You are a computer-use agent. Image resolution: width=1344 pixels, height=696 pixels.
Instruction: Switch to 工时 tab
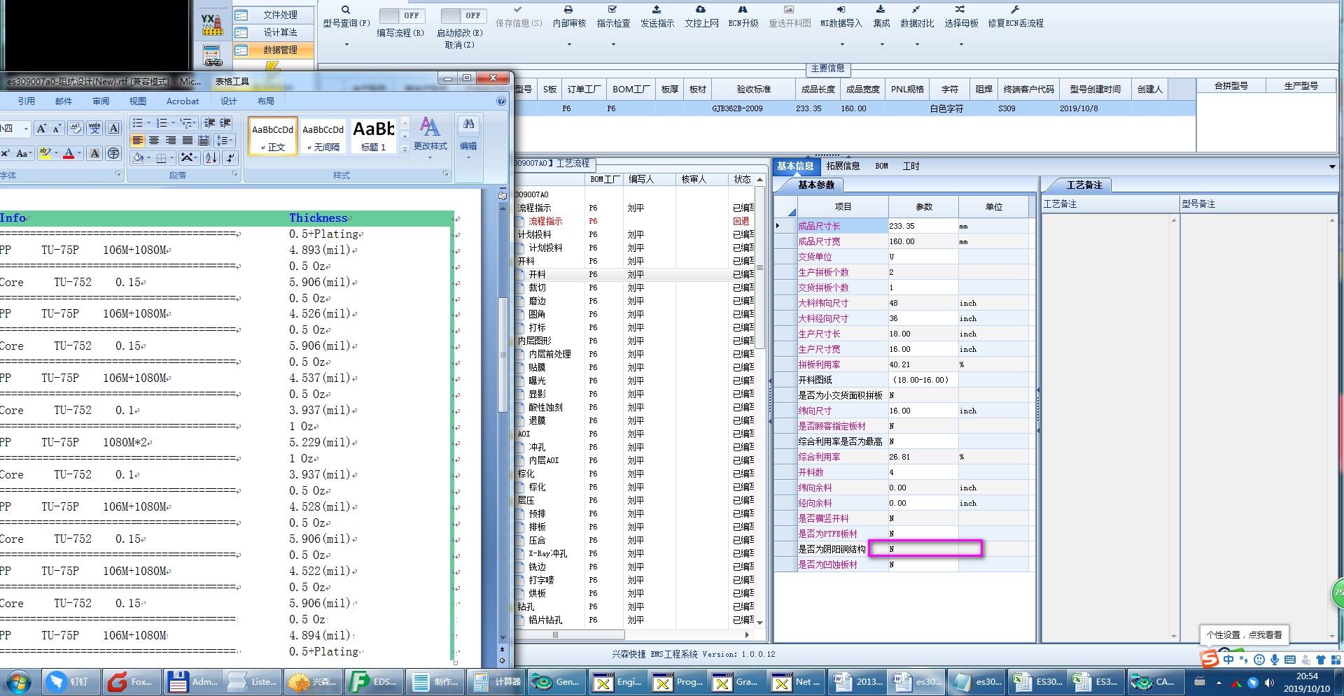pos(911,166)
